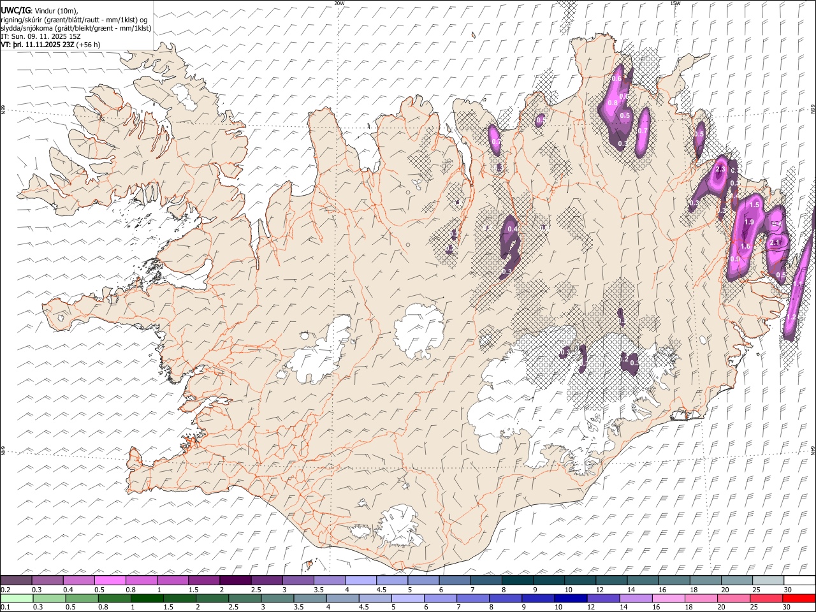This screenshot has width=816, height=612.
Task: Click the 'Vindur (10m)' header text
Action: (x=55, y=11)
